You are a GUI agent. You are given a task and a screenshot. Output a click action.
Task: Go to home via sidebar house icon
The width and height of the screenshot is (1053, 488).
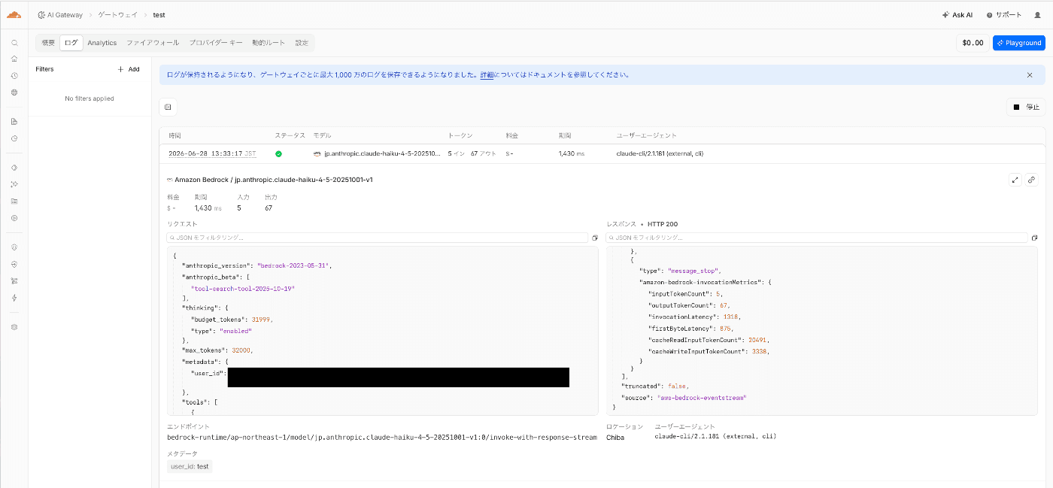(x=14, y=59)
